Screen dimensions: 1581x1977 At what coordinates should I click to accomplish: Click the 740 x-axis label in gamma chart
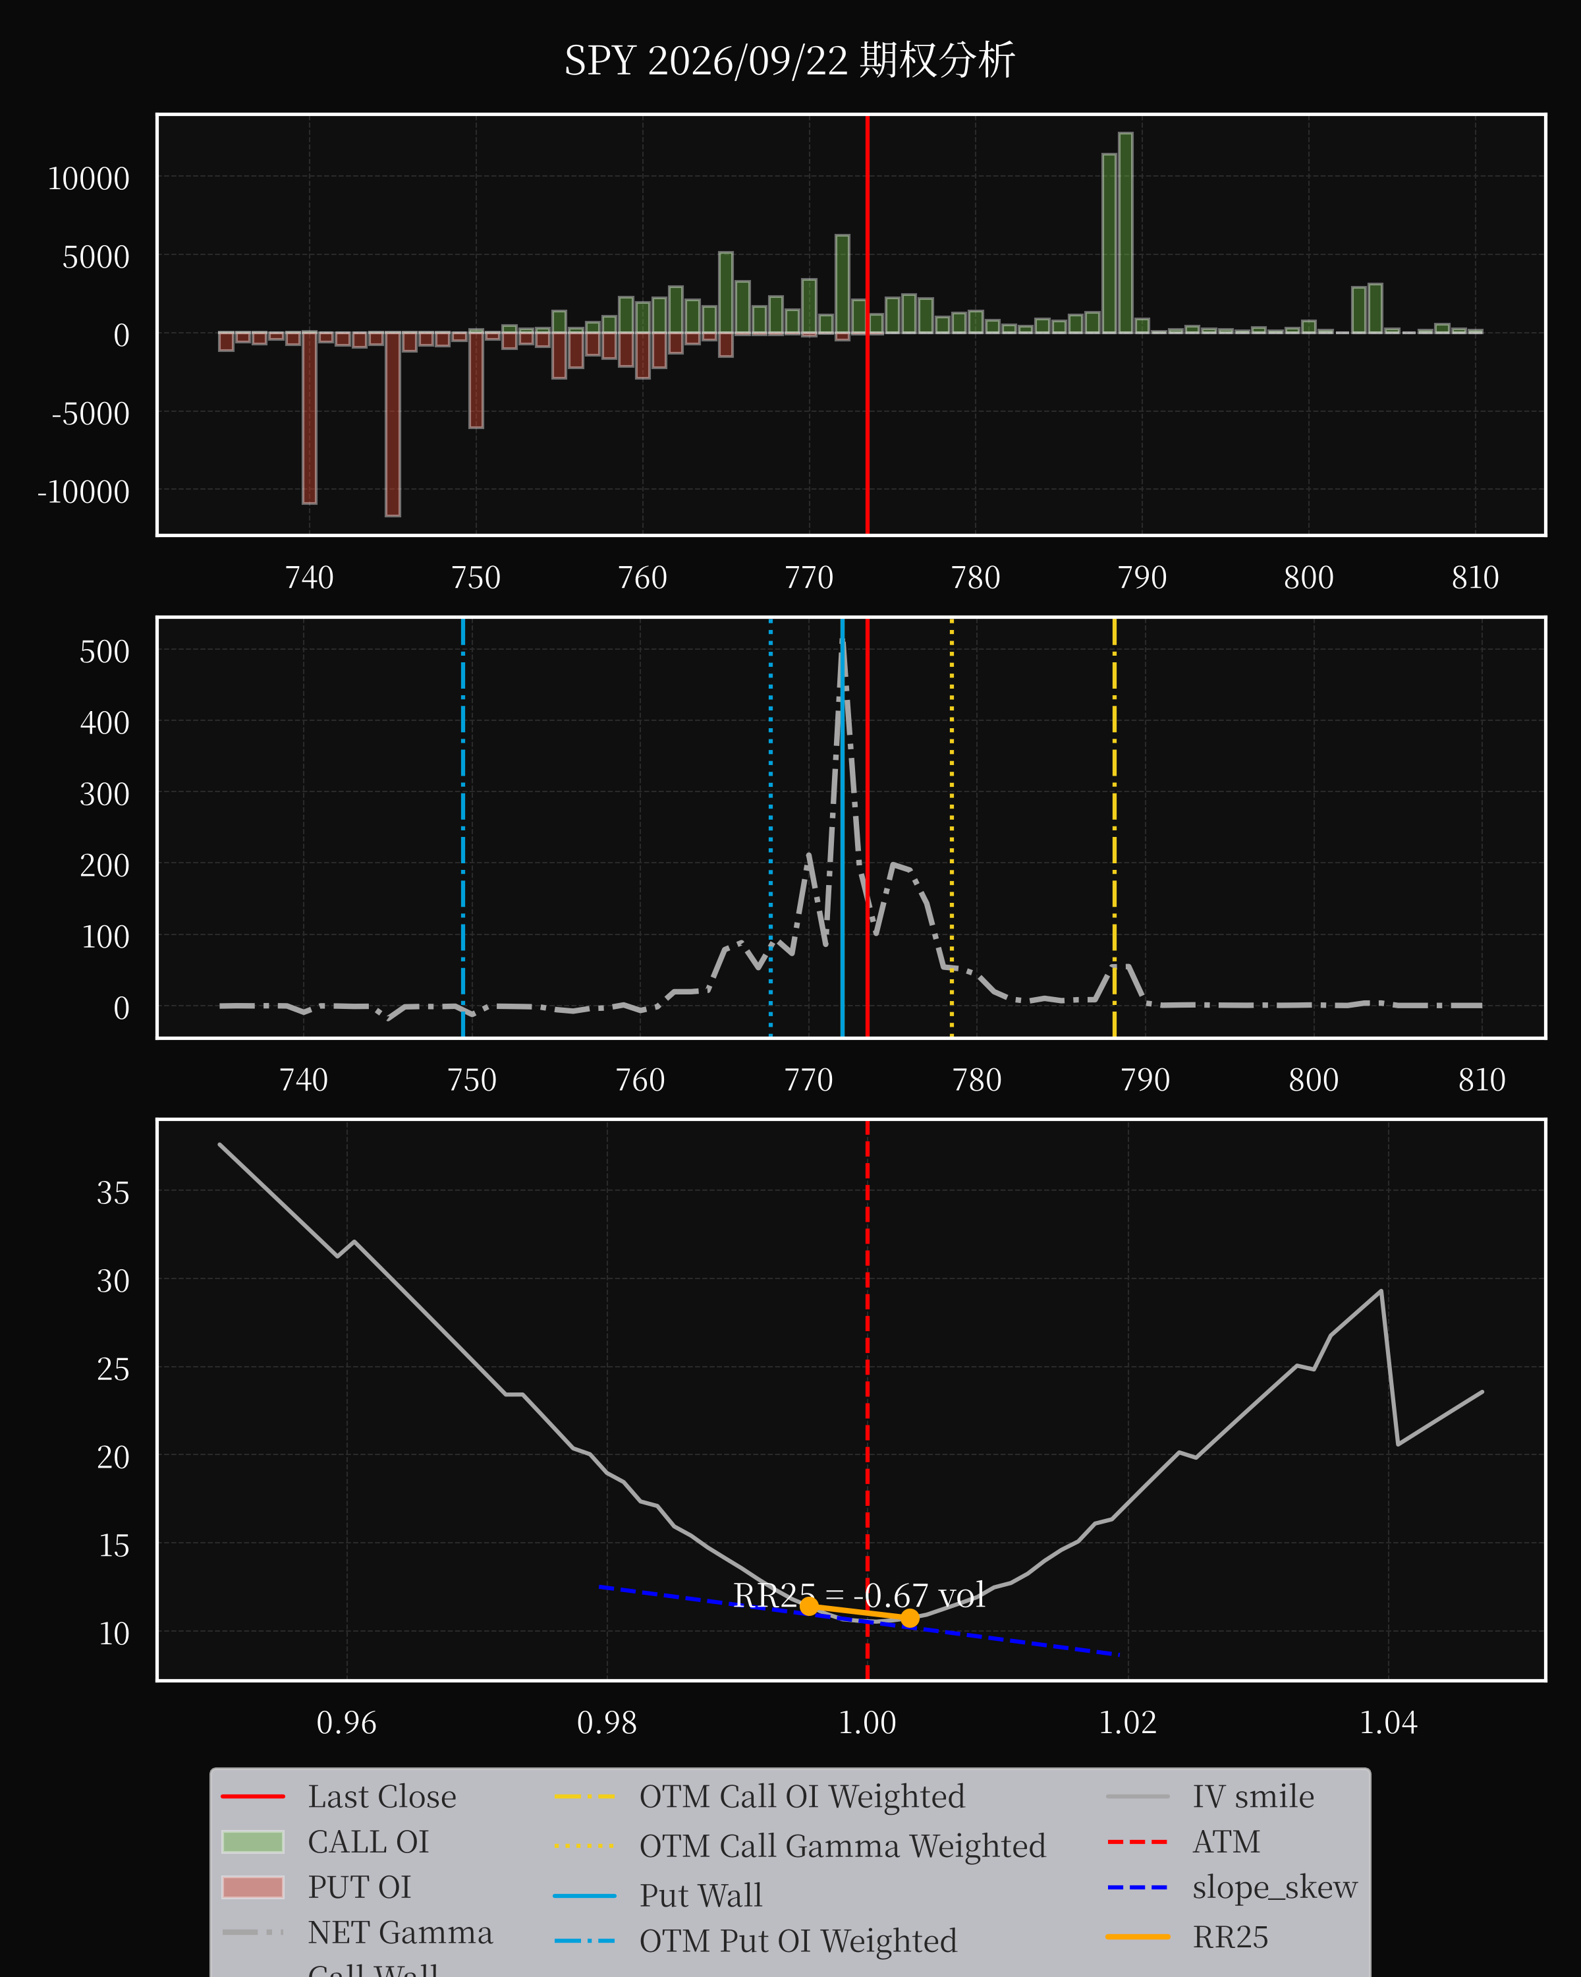pyautogui.click(x=304, y=1080)
